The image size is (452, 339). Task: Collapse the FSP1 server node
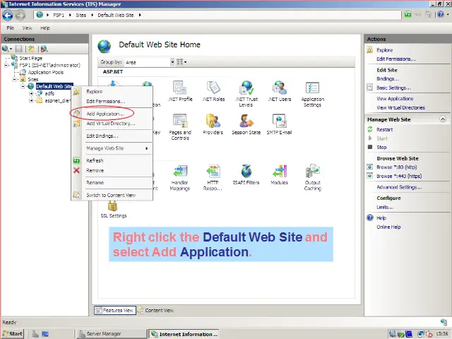pos(6,66)
